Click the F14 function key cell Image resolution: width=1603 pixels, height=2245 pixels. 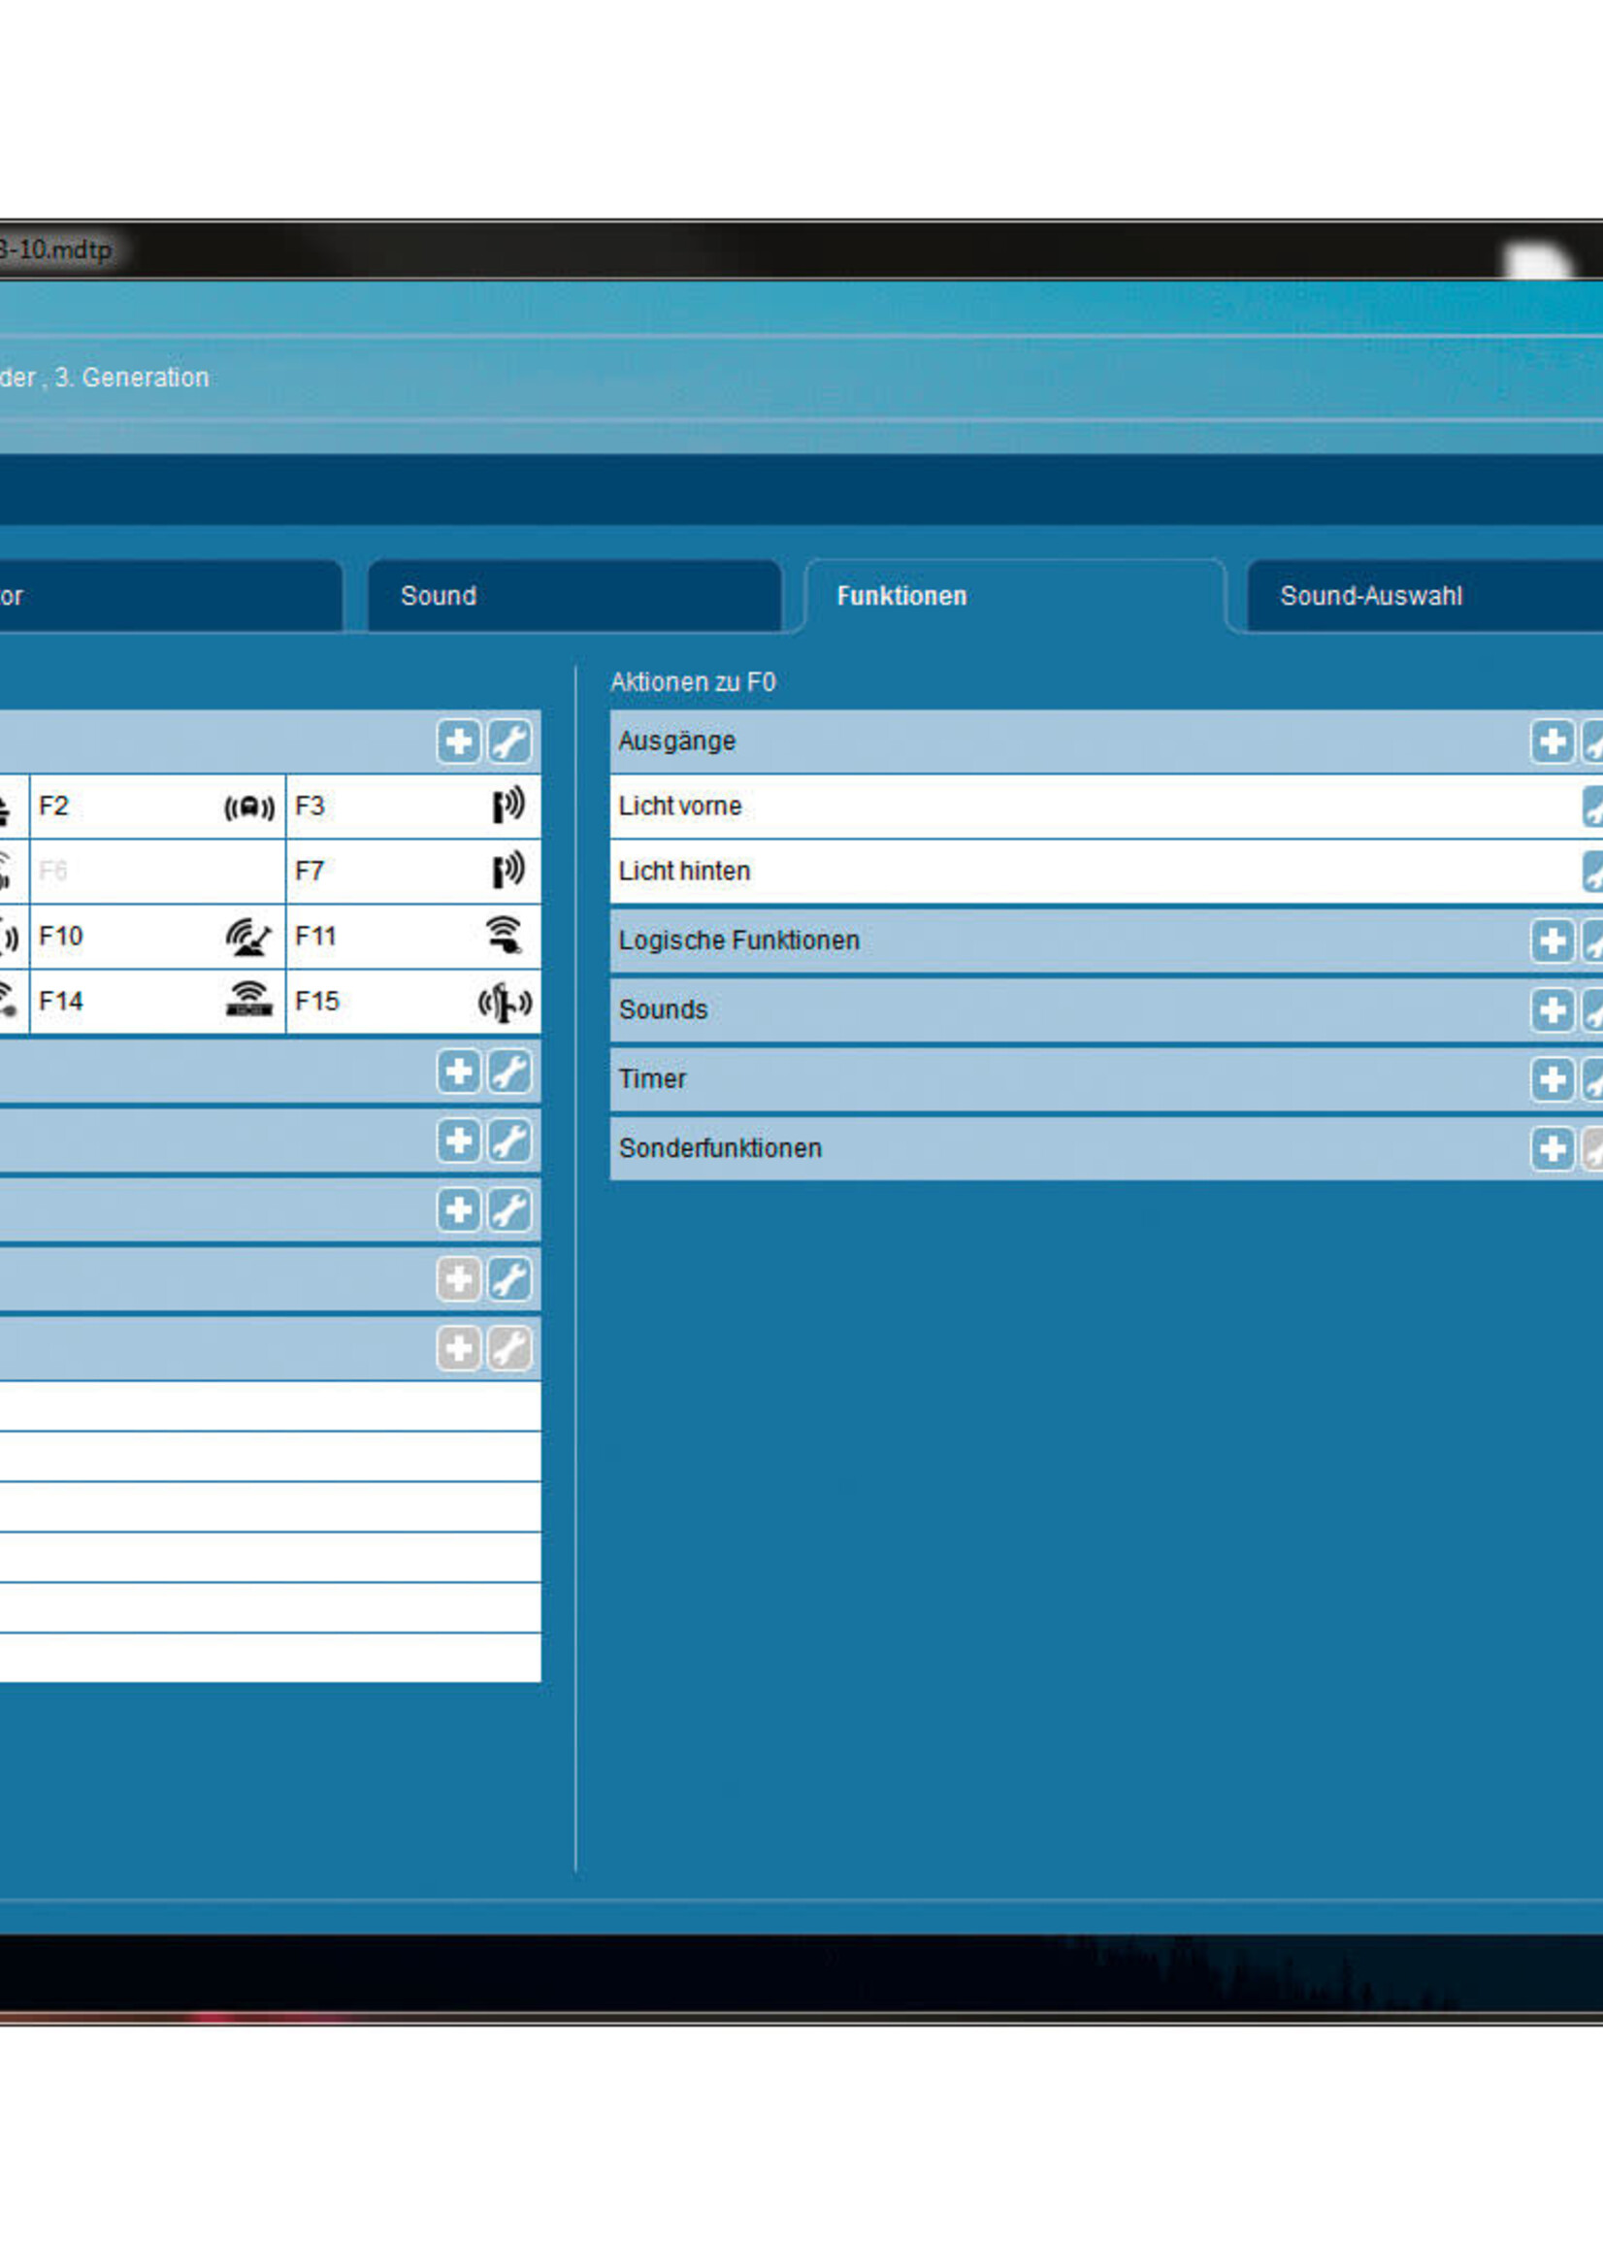(x=157, y=1001)
